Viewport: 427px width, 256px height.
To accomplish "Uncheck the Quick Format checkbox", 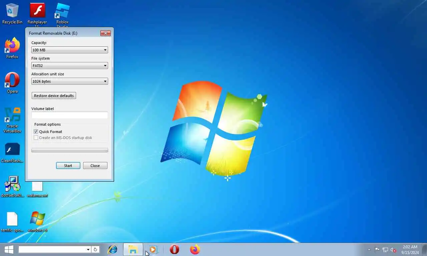I will 36,132.
